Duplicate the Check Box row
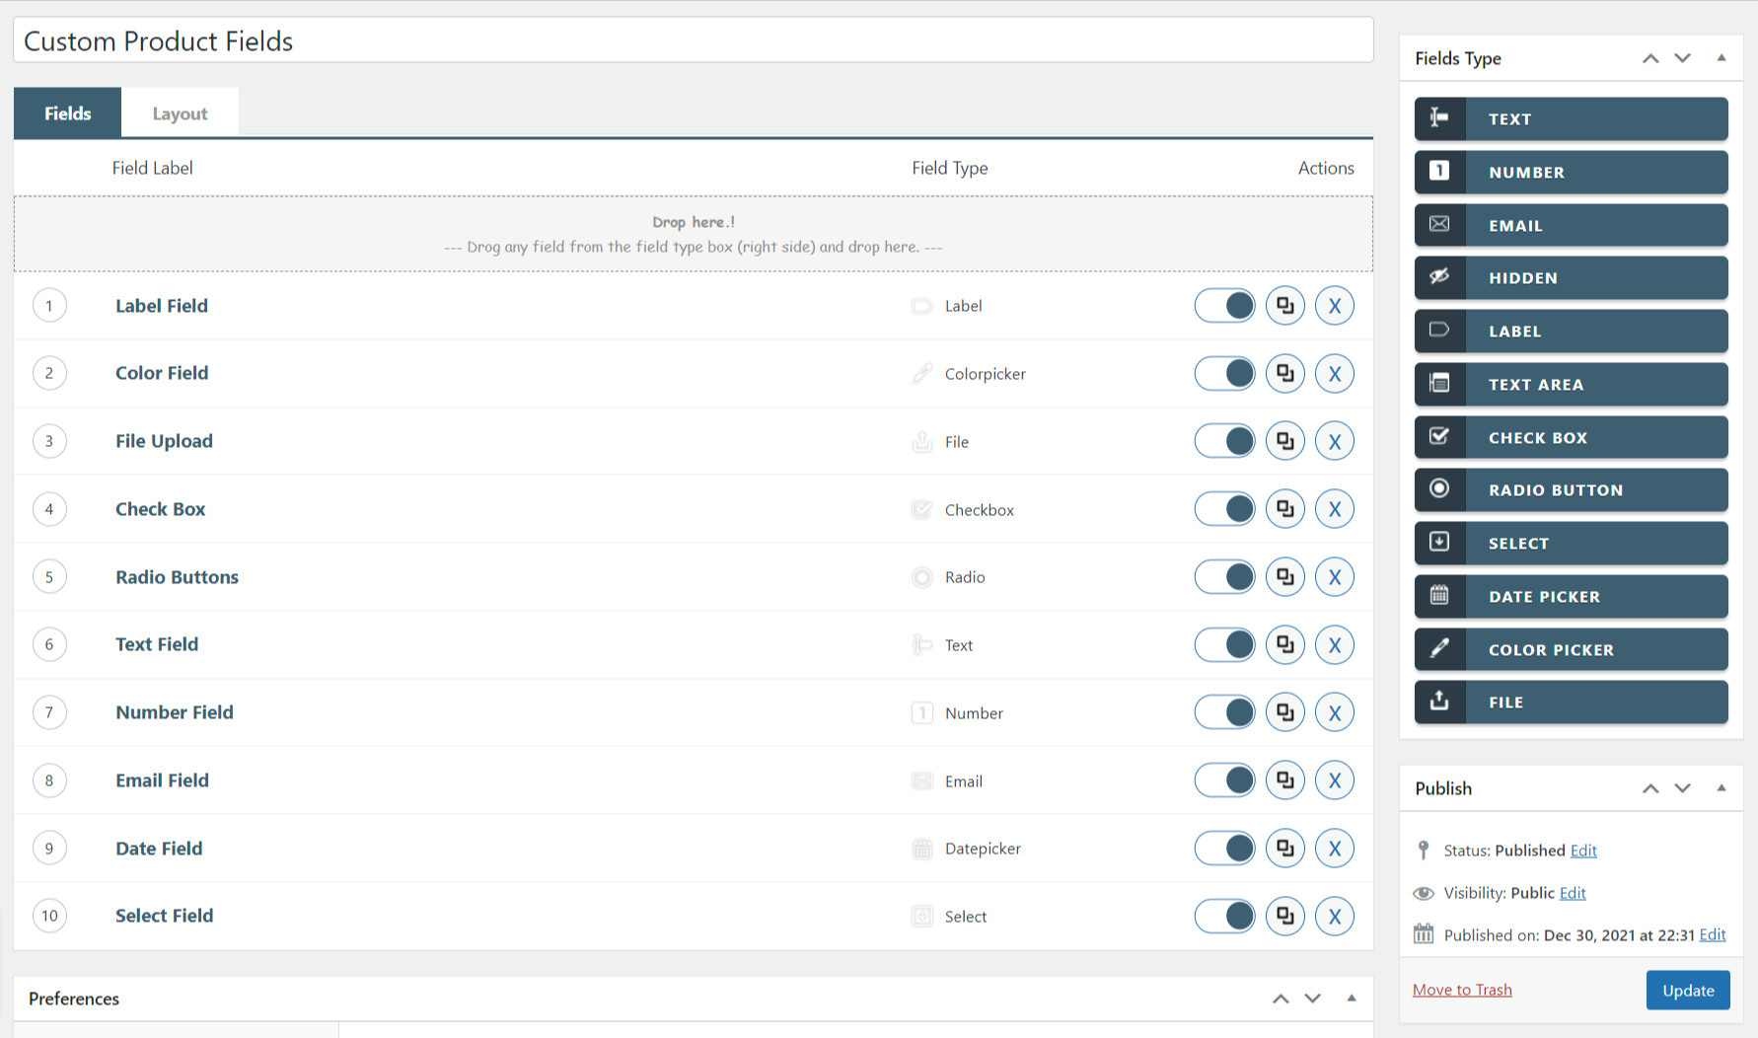Viewport: 1758px width, 1038px height. [x=1284, y=509]
